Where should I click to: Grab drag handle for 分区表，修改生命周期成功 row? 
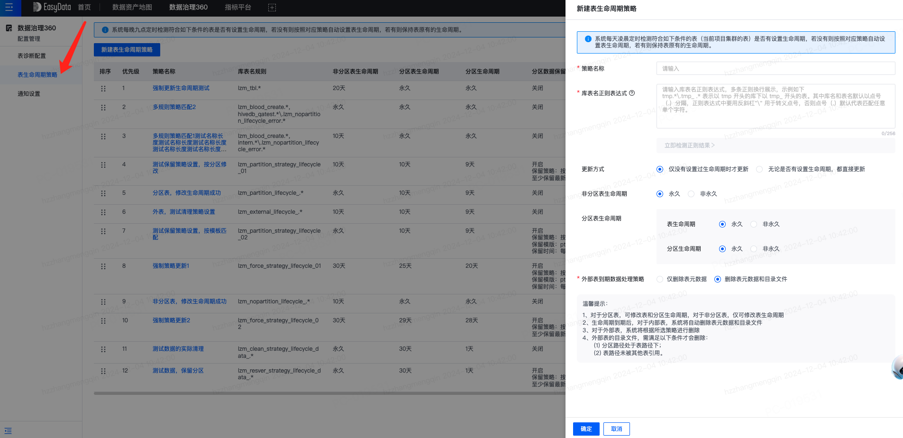coord(103,193)
